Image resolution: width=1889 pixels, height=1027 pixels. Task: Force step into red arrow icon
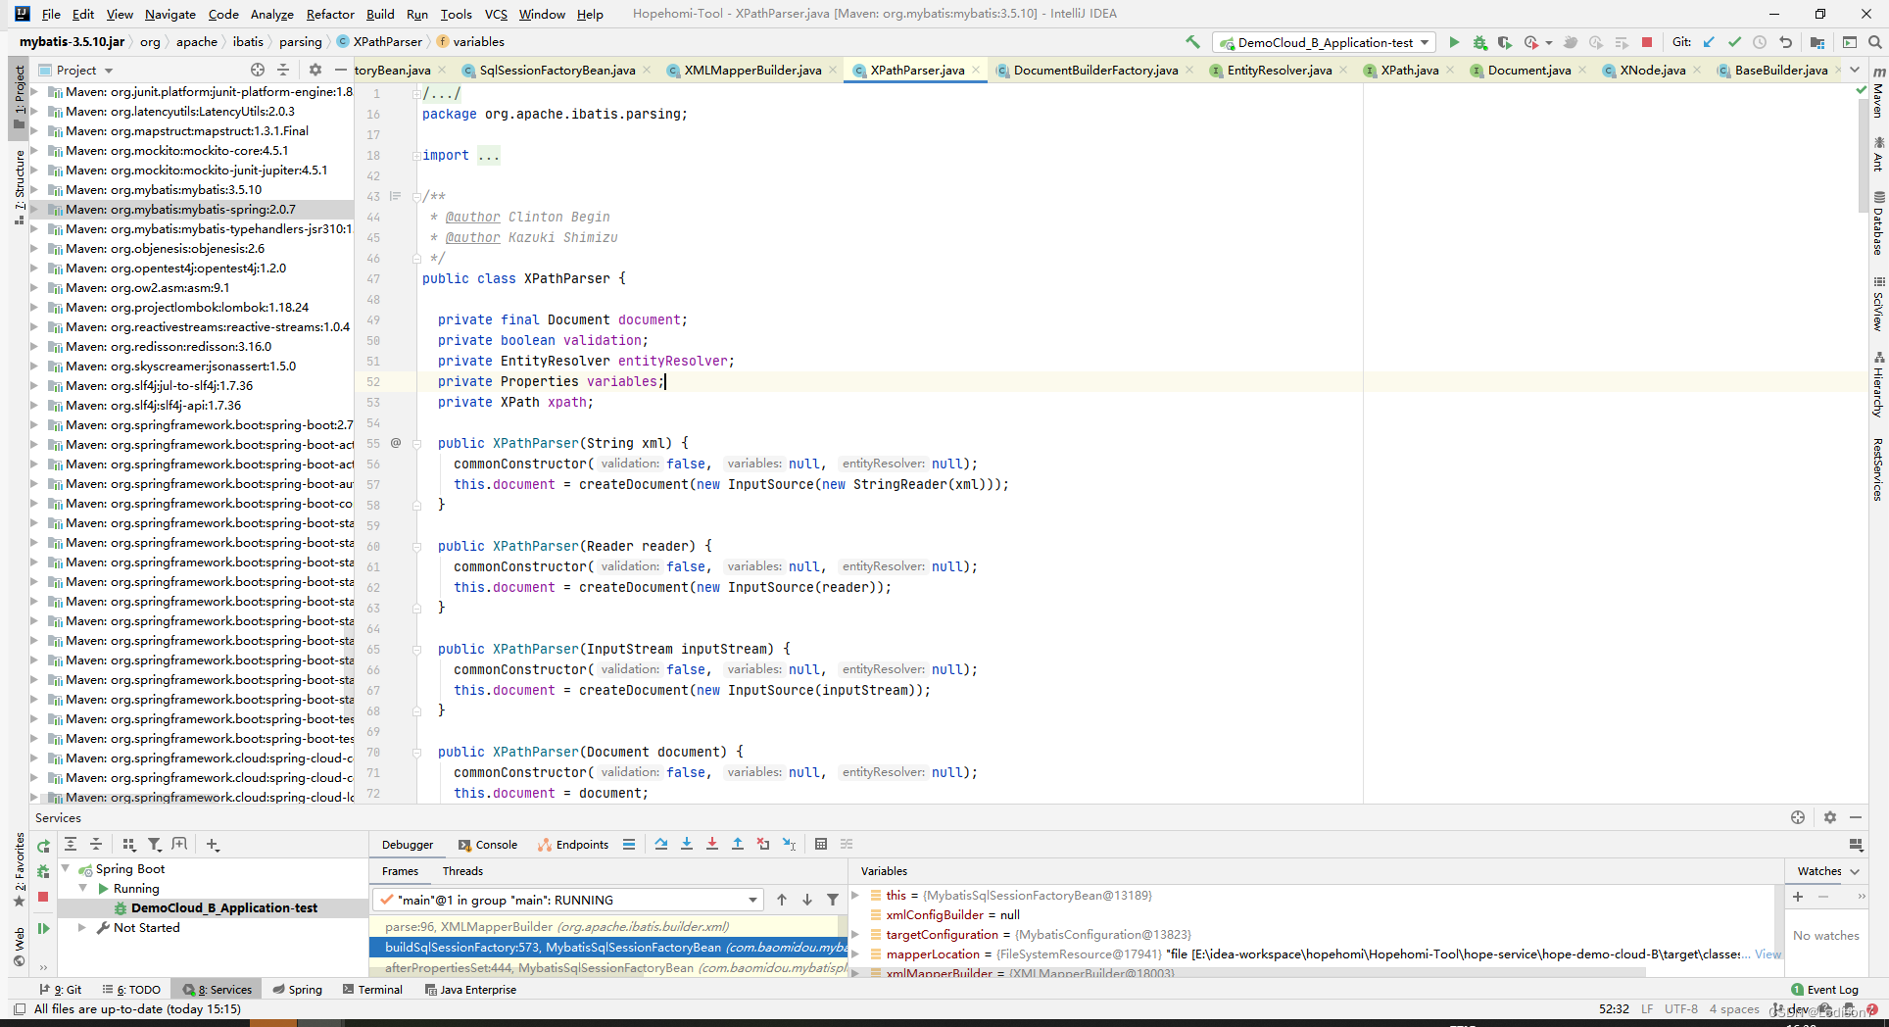click(x=712, y=844)
